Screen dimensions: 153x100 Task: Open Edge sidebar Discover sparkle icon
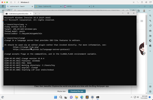pyautogui.click(x=150, y=21)
